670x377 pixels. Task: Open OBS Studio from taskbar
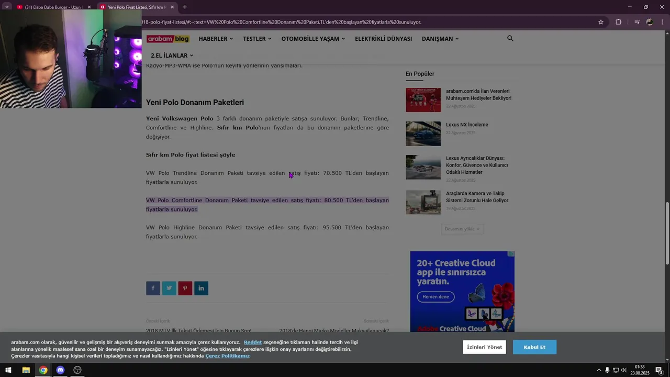[x=77, y=370]
